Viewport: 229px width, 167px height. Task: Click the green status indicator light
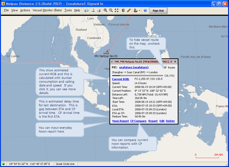click(x=3, y=164)
